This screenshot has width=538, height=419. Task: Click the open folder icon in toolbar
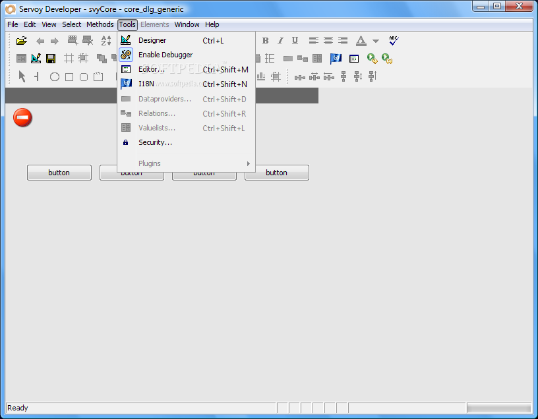click(22, 41)
